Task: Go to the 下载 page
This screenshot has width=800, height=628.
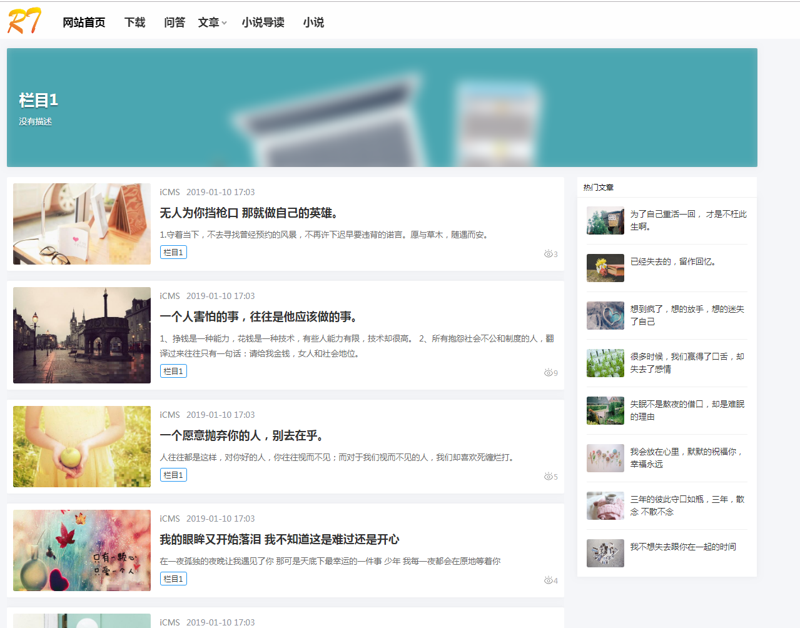Action: 134,23
